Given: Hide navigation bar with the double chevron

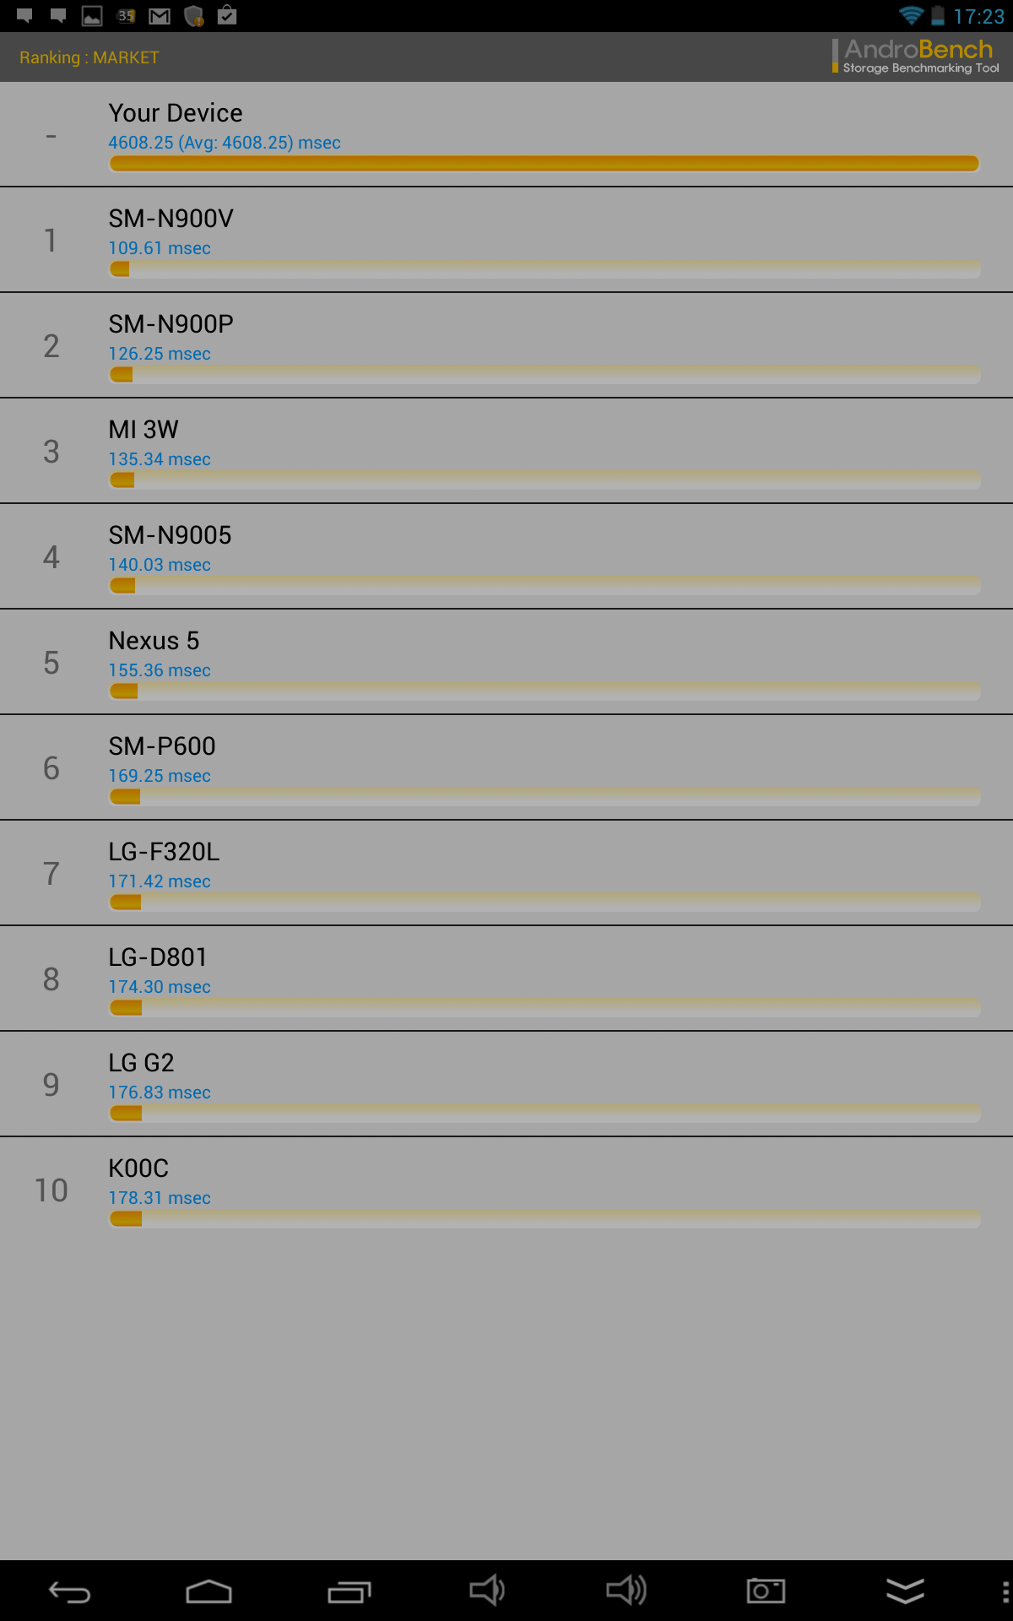Looking at the screenshot, I should (x=905, y=1591).
